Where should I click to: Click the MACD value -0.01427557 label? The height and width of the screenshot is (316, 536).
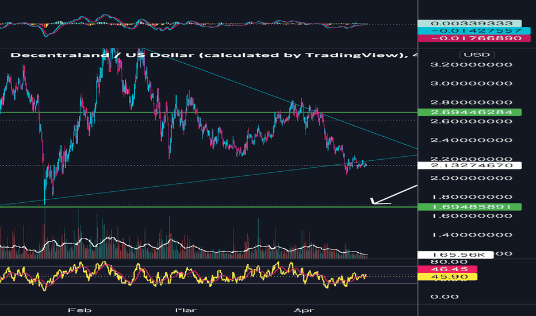pos(474,31)
